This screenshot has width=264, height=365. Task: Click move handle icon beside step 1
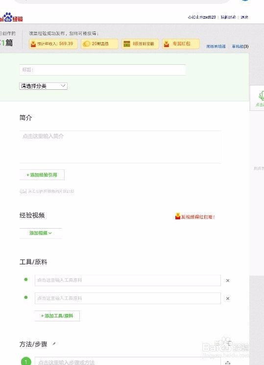(x=228, y=363)
